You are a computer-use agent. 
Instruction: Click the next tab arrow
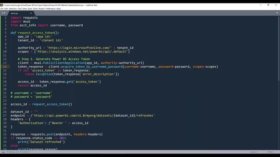(5, 13)
